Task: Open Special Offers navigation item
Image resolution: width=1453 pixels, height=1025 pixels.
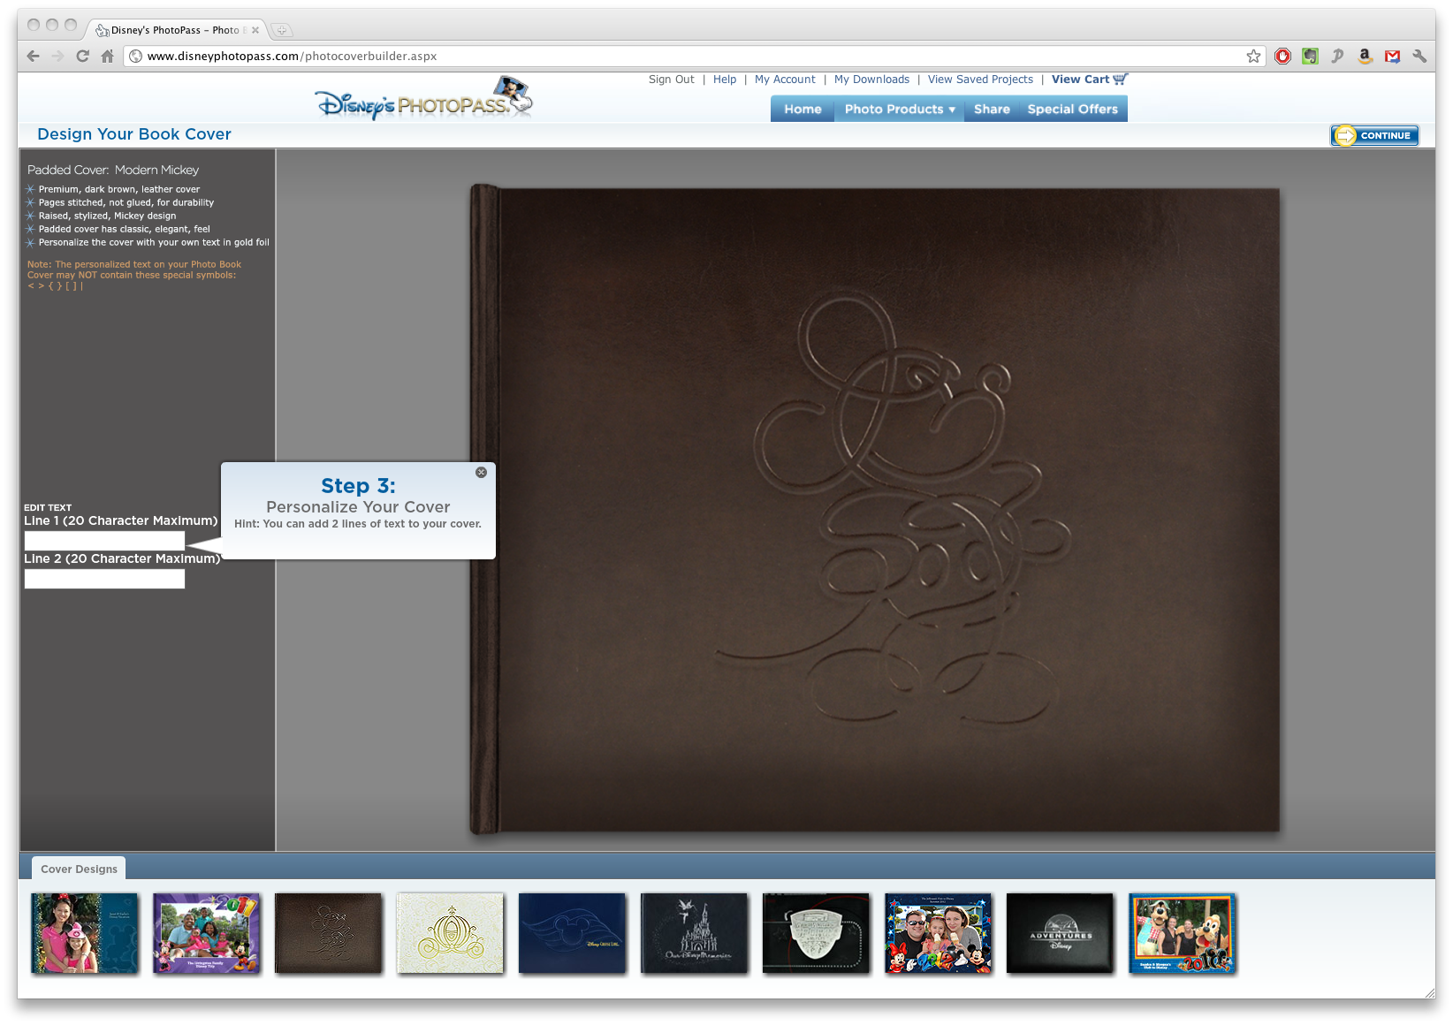Action: click(x=1072, y=109)
